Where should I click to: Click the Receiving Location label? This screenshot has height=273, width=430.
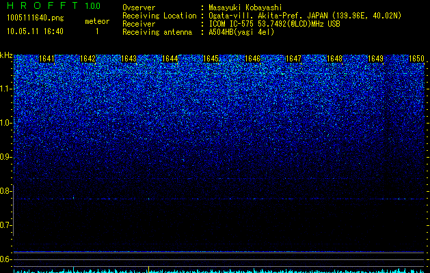pos(159,16)
